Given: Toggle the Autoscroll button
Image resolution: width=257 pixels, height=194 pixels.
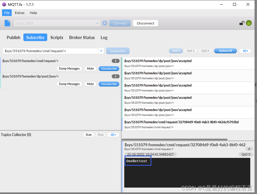Looking at the screenshot, I should pyautogui.click(x=225, y=51).
